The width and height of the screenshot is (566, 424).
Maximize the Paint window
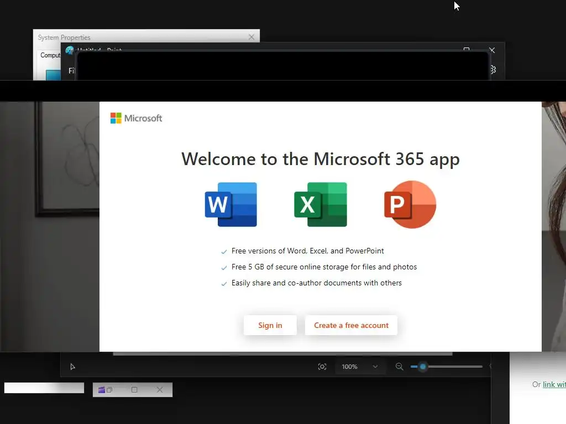coord(467,49)
